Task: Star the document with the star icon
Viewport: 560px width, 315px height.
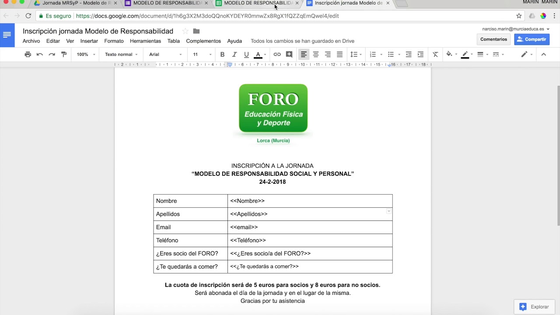Action: click(185, 31)
